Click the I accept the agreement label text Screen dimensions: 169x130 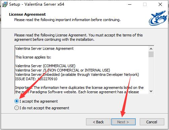[39, 101]
